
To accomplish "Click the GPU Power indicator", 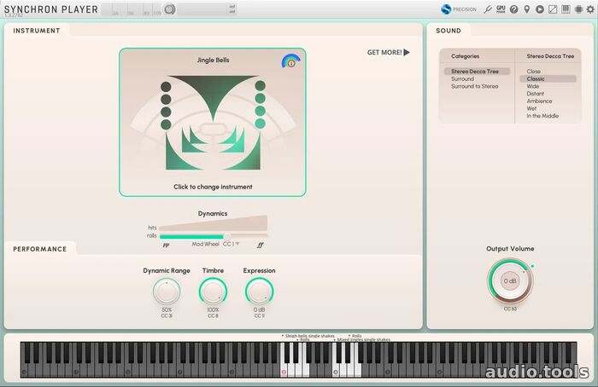I will coord(501,9).
